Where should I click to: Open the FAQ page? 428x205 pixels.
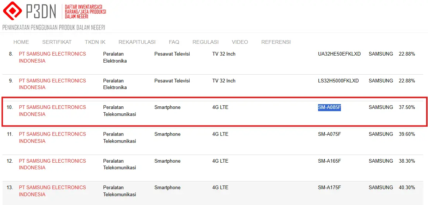174,42
